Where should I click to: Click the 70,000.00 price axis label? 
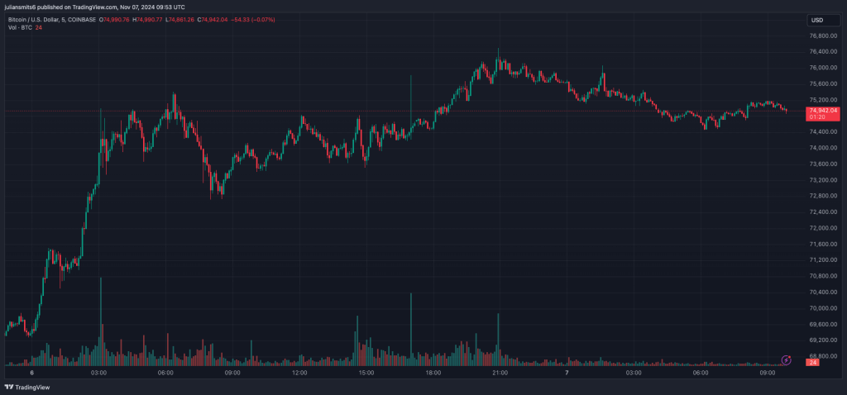coord(823,309)
